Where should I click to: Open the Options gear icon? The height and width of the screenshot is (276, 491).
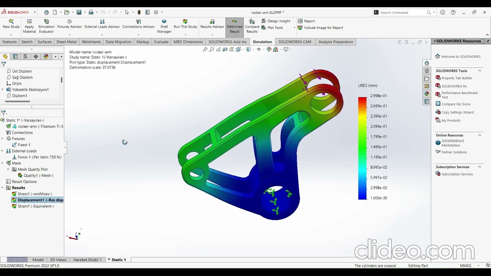[x=156, y=12]
